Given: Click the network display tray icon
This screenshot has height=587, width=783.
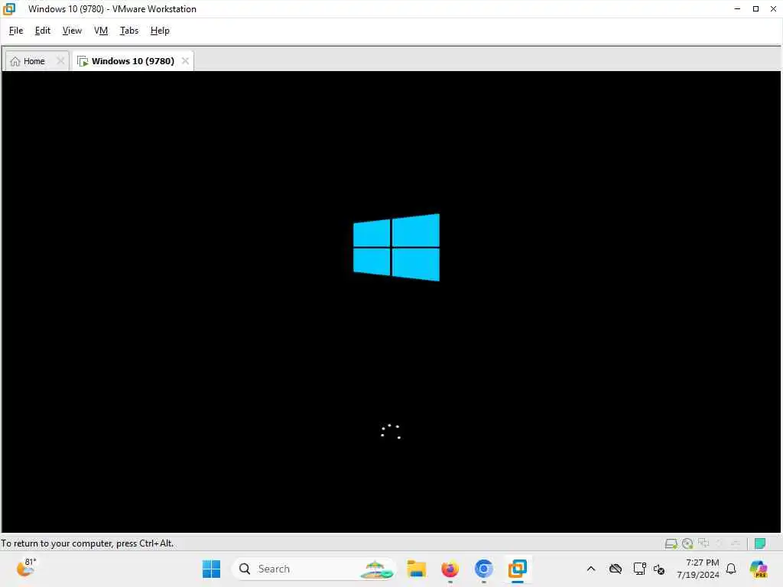Looking at the screenshot, I should [x=639, y=569].
